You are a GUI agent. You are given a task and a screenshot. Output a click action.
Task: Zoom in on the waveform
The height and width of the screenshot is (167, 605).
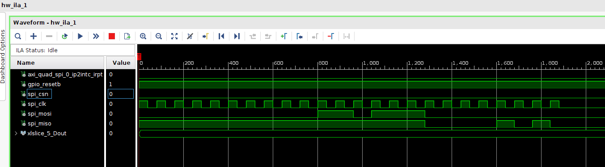[143, 36]
